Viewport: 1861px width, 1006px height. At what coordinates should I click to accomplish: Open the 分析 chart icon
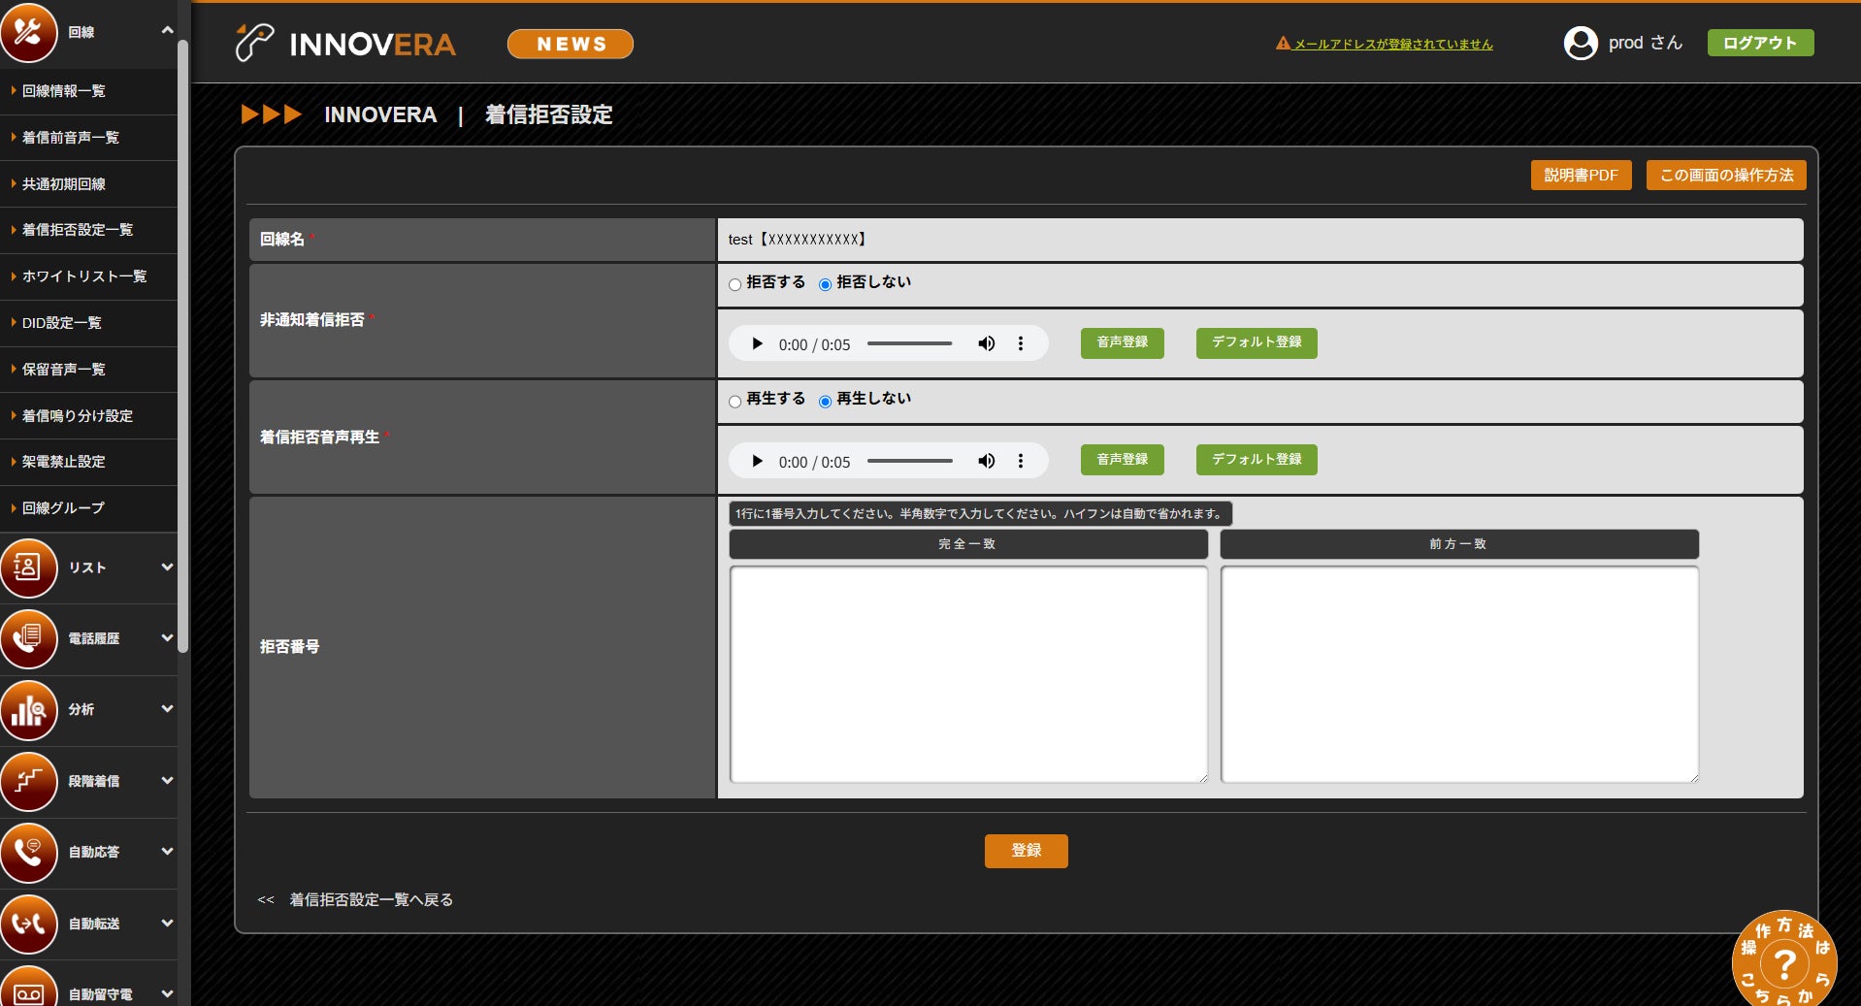point(29,709)
